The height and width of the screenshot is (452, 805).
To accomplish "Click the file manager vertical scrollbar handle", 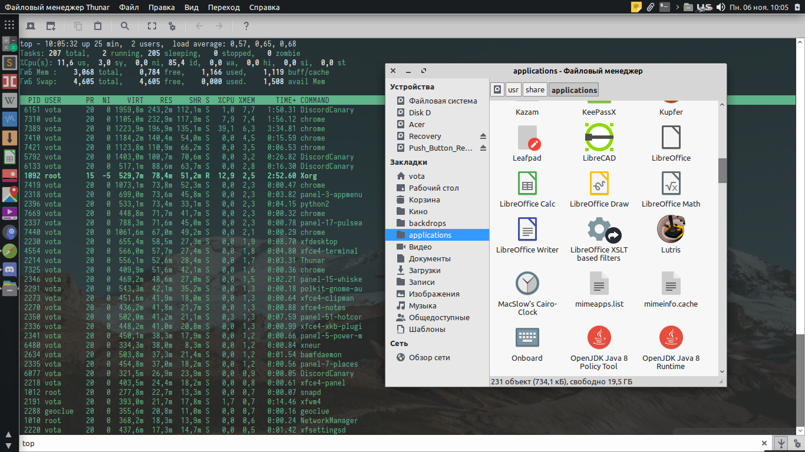I will point(722,171).
